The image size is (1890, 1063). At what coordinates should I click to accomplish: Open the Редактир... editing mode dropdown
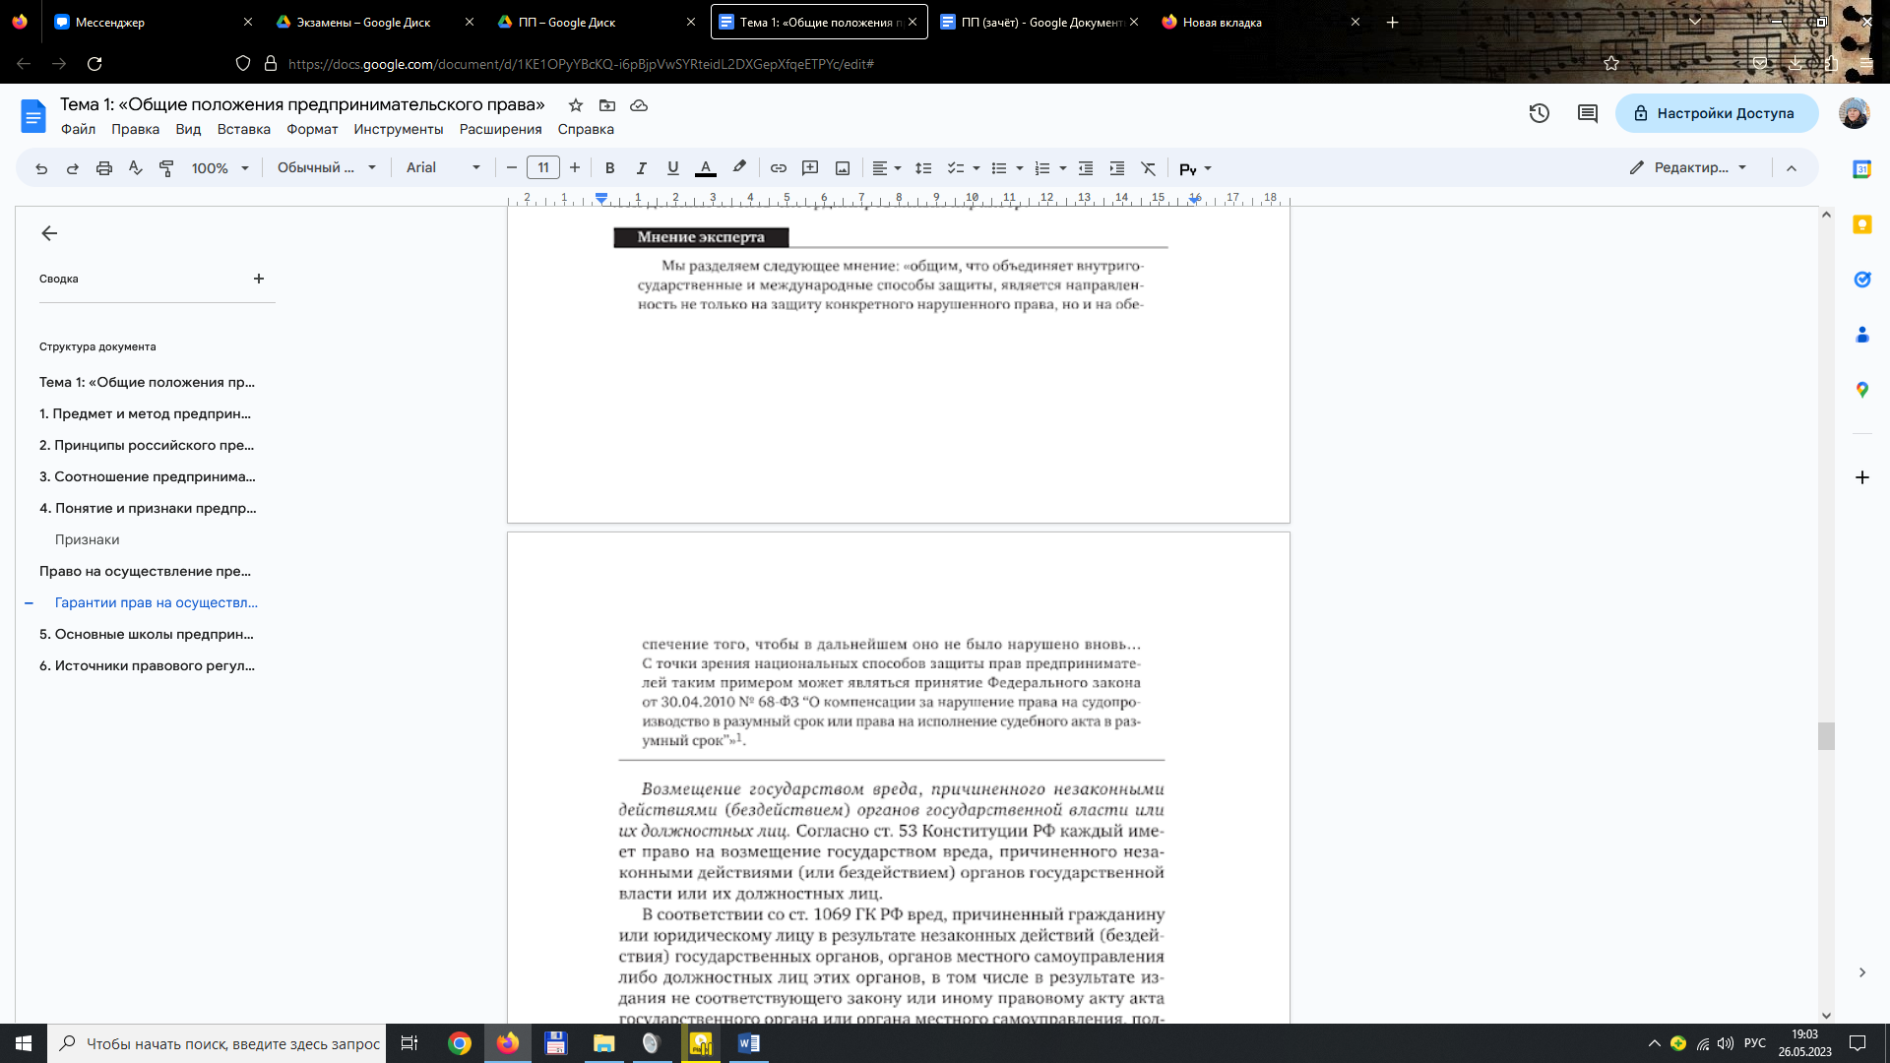1688,168
